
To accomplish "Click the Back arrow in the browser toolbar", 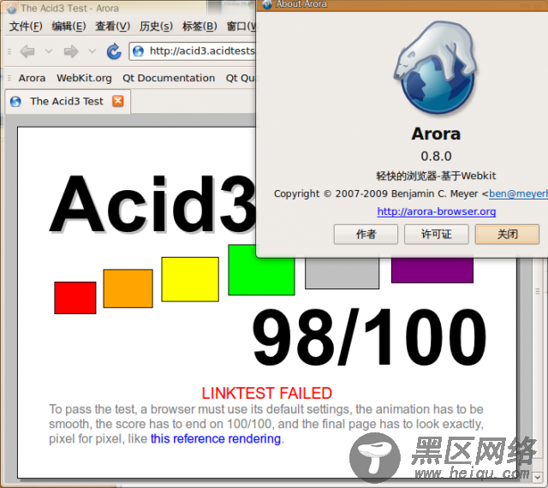I will [x=27, y=51].
